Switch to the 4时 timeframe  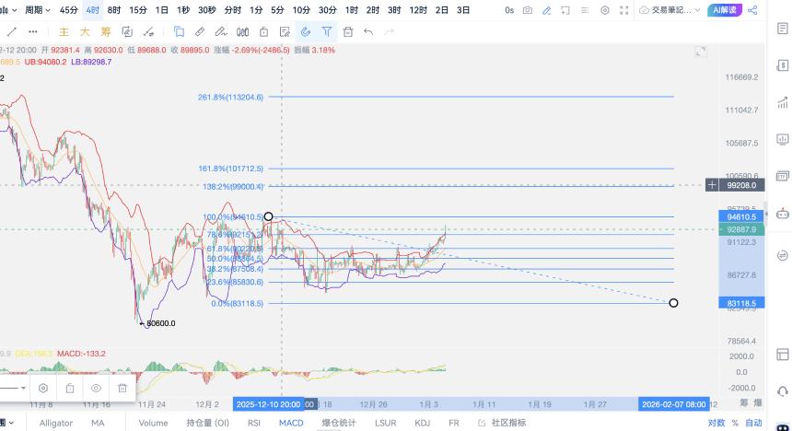[92, 10]
